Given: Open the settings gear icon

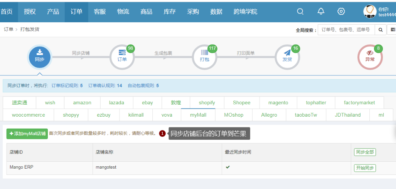Looking at the screenshot, I should (x=341, y=11).
